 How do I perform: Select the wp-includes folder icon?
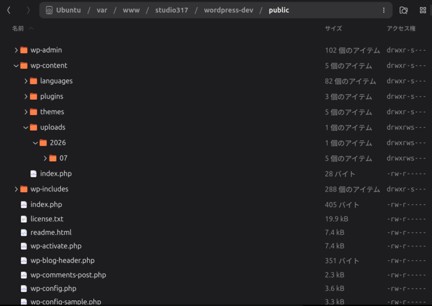click(24, 189)
